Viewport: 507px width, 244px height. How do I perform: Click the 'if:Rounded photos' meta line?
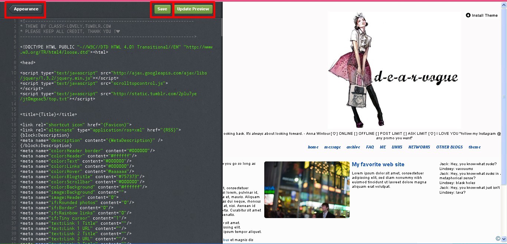77,203
